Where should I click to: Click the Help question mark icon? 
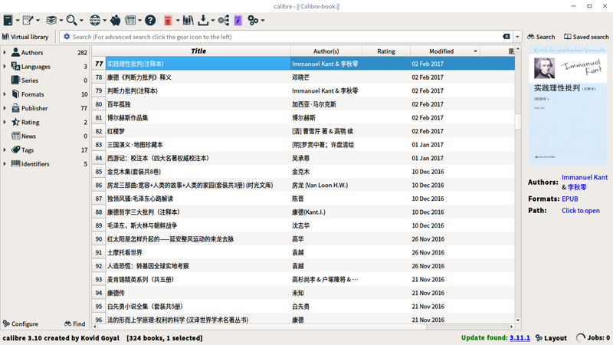[150, 19]
